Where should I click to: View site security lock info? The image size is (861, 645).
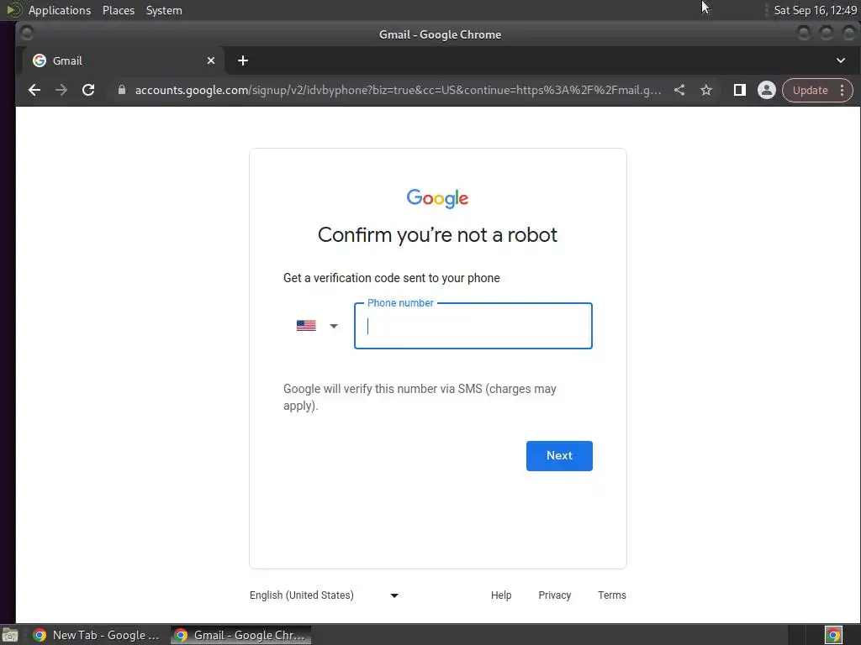pos(122,90)
